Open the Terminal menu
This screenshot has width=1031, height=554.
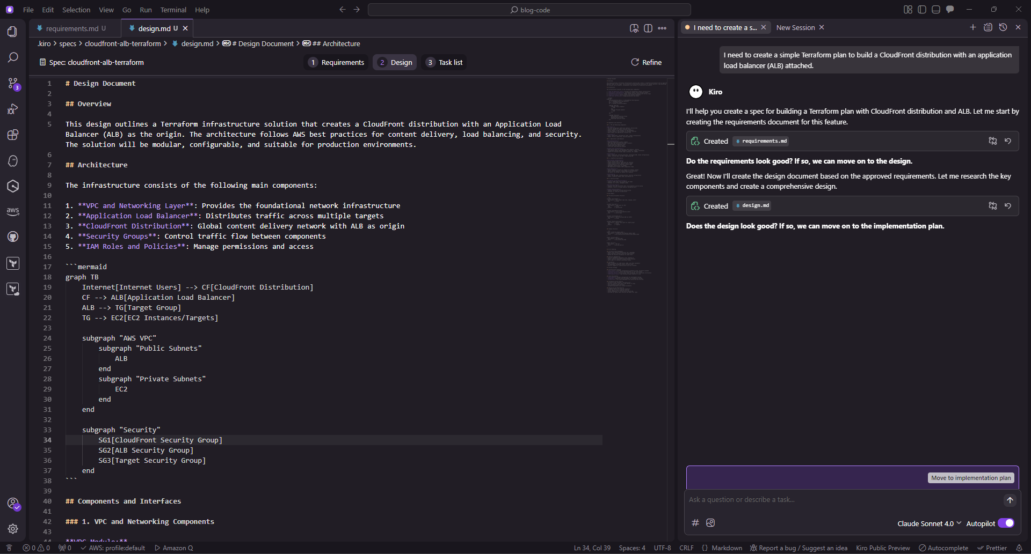click(173, 10)
